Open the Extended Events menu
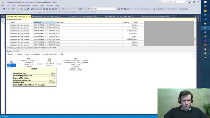 click(x=24, y=6)
